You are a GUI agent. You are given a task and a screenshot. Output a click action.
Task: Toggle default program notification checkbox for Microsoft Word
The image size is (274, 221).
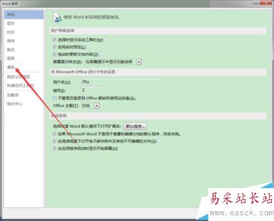pyautogui.click(x=54, y=134)
